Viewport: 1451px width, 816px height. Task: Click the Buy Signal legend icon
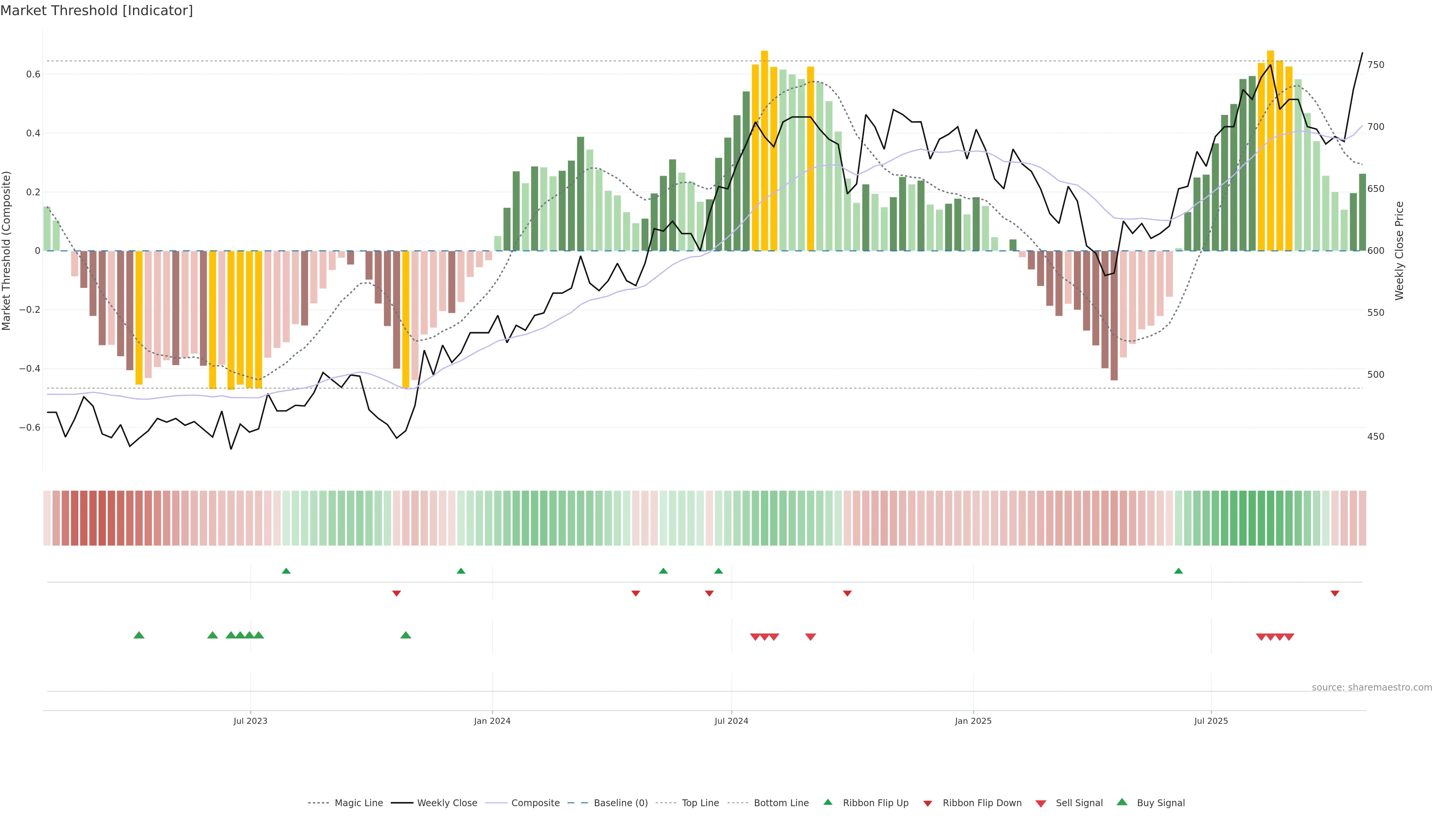click(1122, 802)
